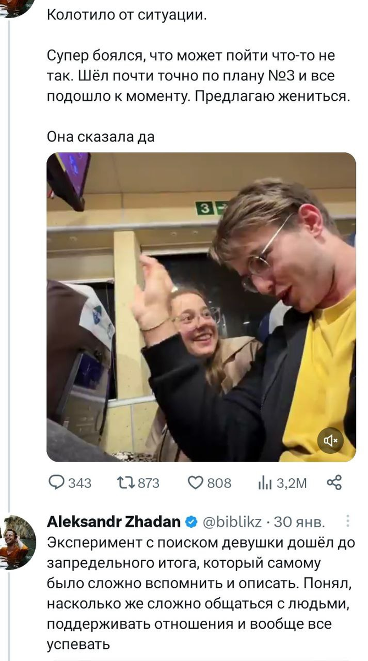This screenshot has height=661, width=368.
Task: Tap the @biblikz handle
Action: point(233,521)
